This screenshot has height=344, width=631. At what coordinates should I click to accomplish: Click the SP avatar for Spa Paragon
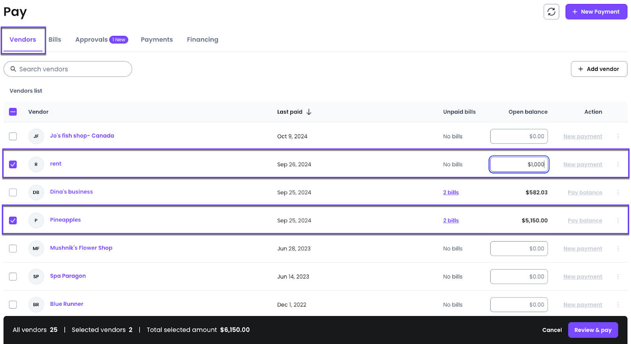tap(36, 277)
